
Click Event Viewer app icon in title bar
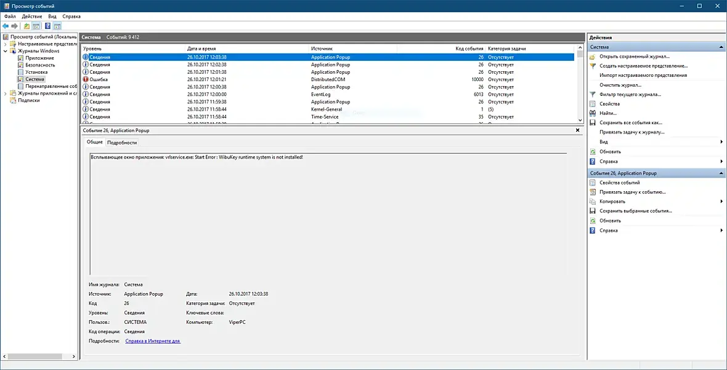pyautogui.click(x=6, y=6)
